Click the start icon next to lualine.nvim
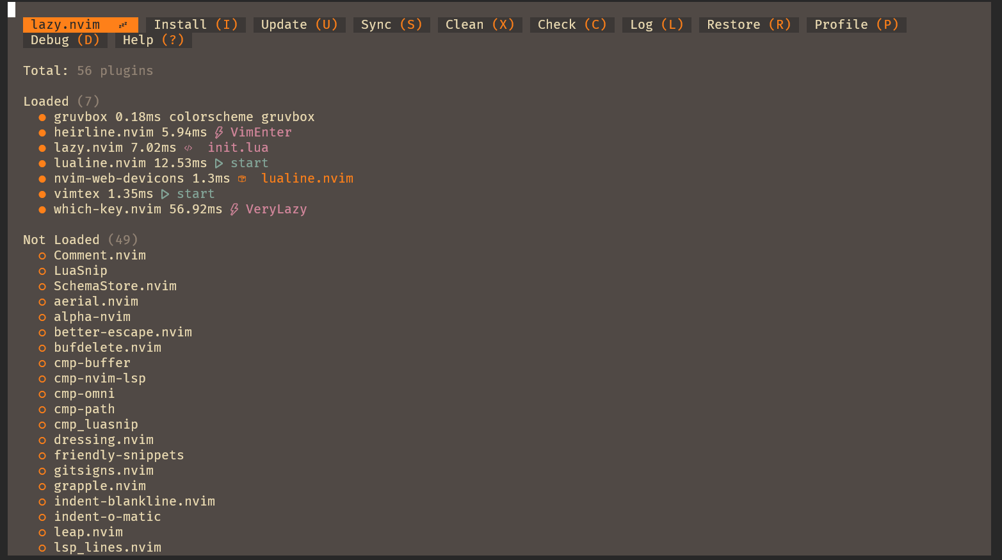The height and width of the screenshot is (560, 1002). click(x=219, y=163)
